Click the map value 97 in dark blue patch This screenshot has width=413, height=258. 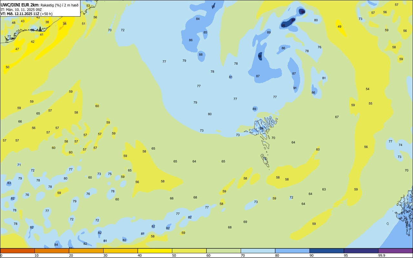pos(293,20)
